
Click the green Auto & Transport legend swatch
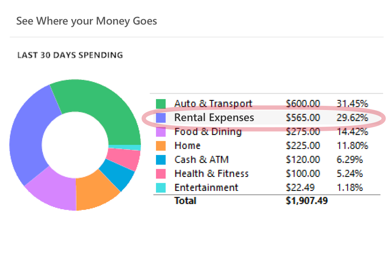point(161,104)
